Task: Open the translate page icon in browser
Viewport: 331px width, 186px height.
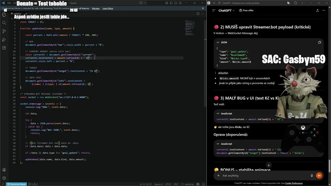Action: click(x=289, y=3)
